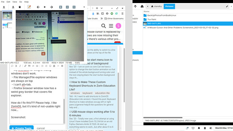Delete the image with the trash icon
This screenshot has width=233, height=131.
click(x=20, y=7)
